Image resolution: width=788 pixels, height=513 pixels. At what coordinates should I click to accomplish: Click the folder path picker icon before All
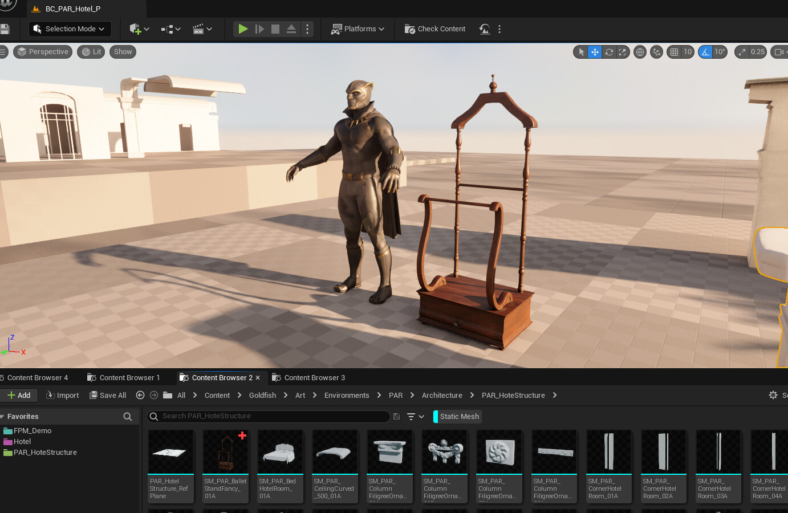tap(168, 395)
